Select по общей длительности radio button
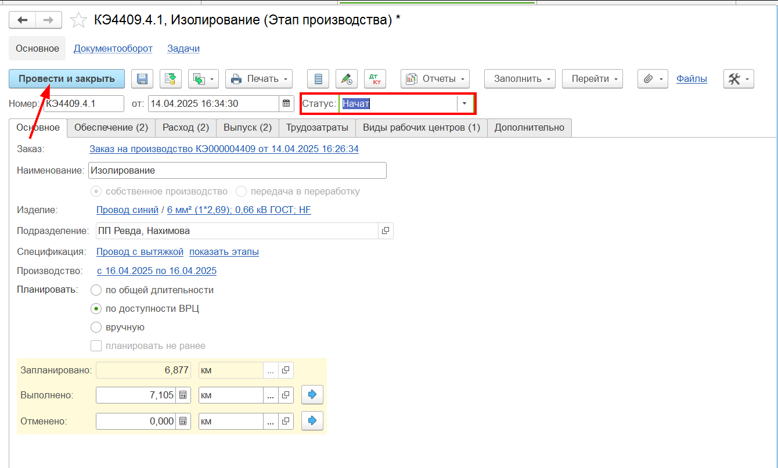The height and width of the screenshot is (468, 778). point(96,290)
